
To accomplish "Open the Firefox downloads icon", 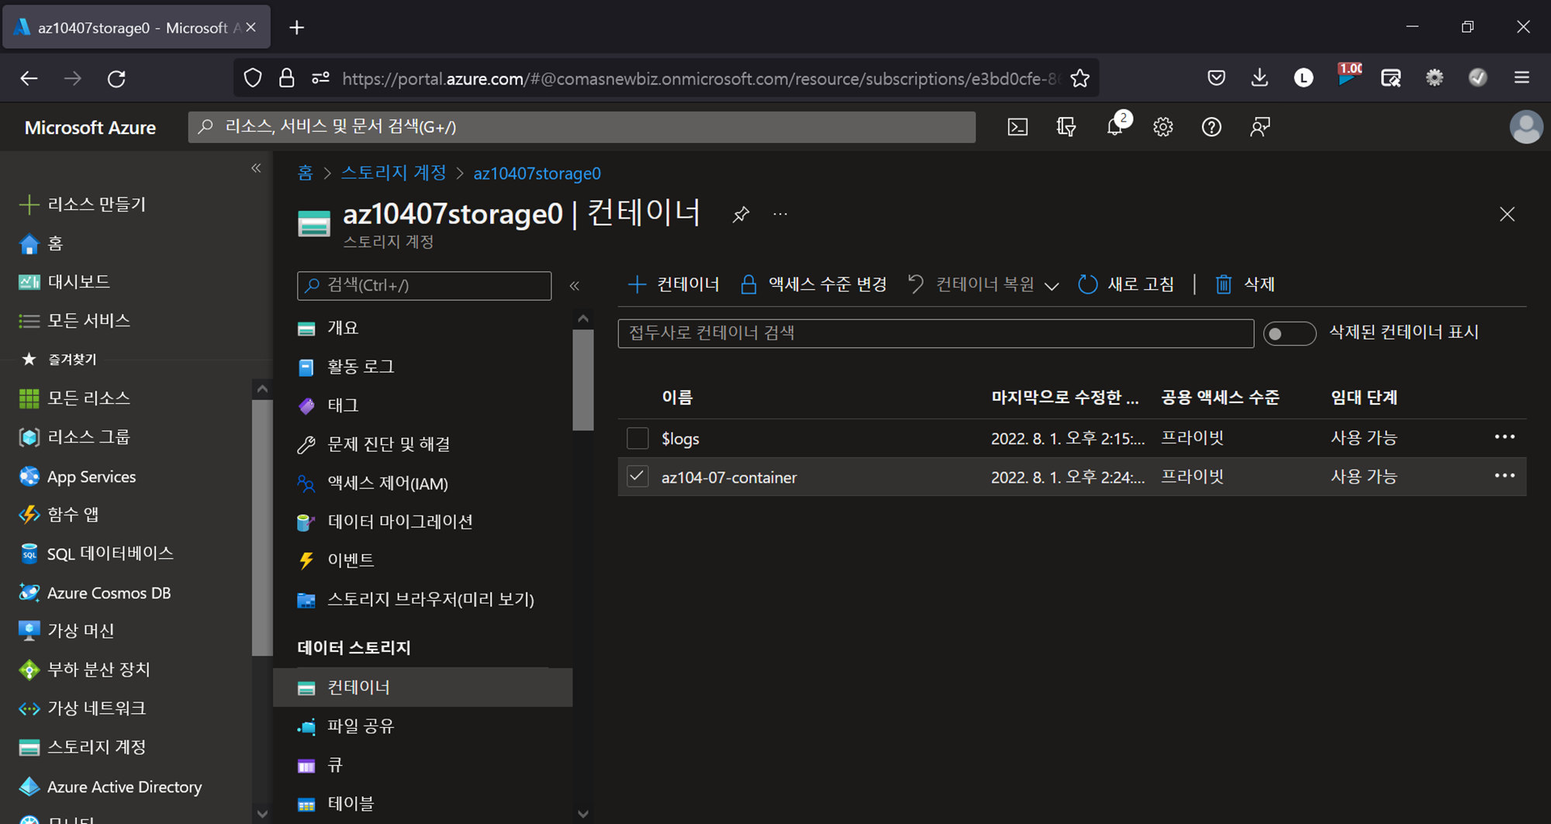I will click(1259, 78).
